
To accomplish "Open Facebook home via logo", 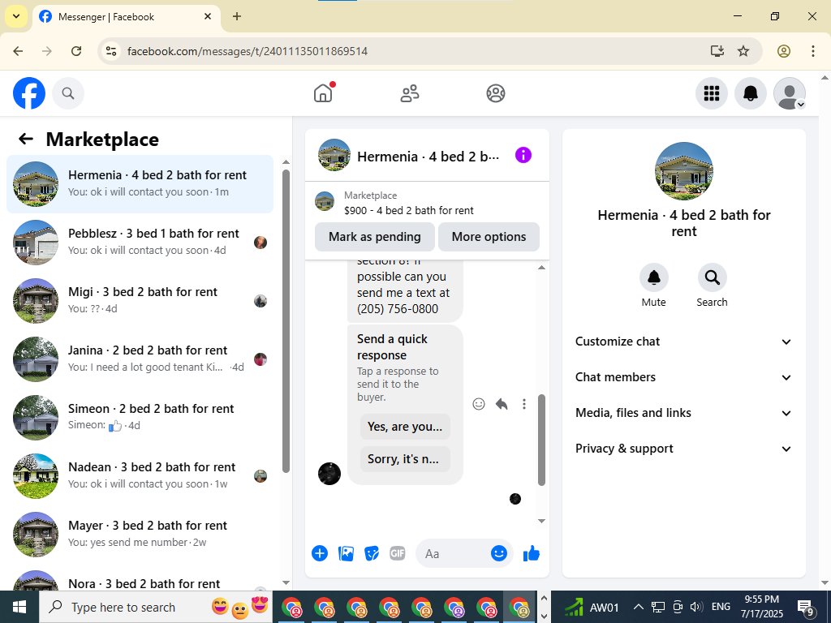I will pyautogui.click(x=29, y=93).
